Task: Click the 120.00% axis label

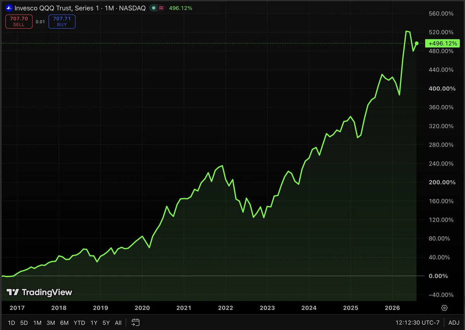Action: pos(442,220)
